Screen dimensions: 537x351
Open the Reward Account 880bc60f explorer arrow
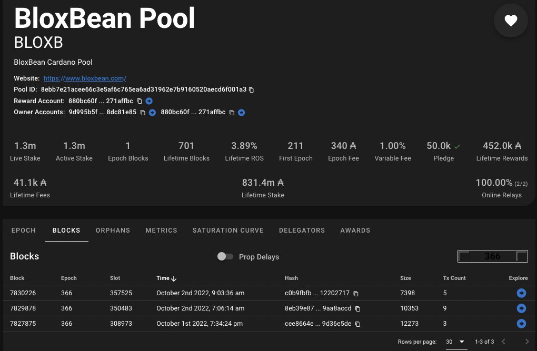pyautogui.click(x=149, y=101)
